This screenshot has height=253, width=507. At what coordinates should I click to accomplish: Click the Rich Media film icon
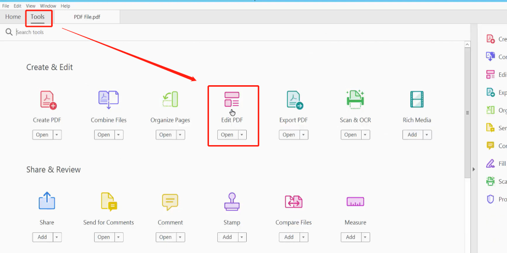(416, 99)
